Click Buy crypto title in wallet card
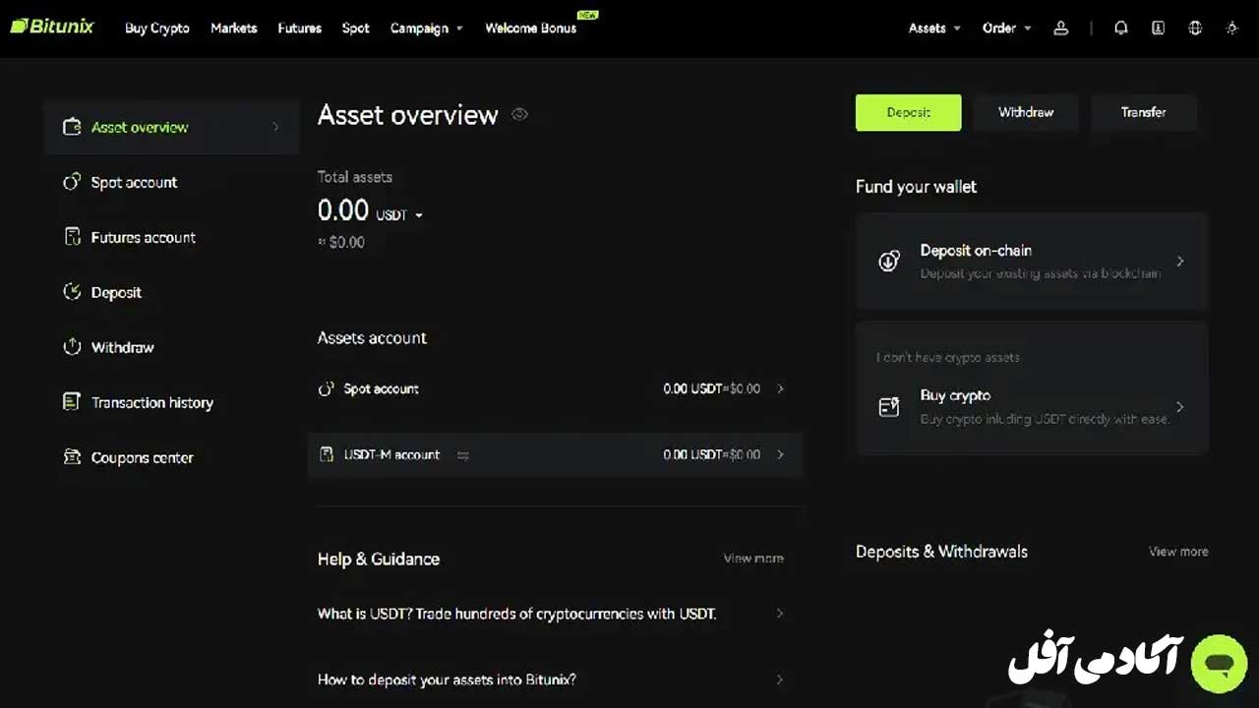The image size is (1259, 708). [x=955, y=395]
